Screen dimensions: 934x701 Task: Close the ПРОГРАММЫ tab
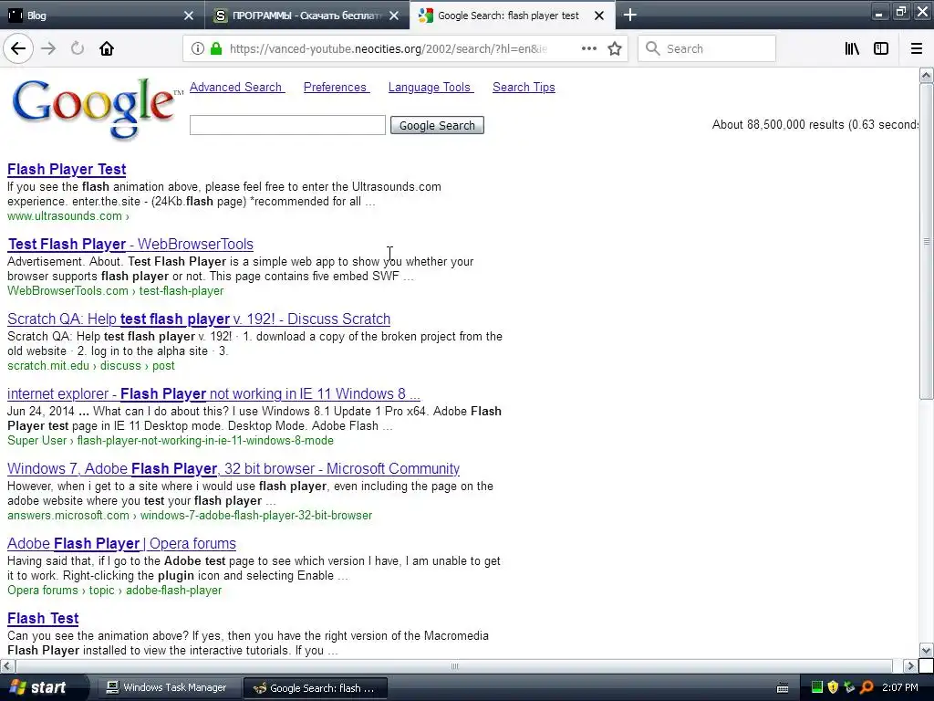394,16
